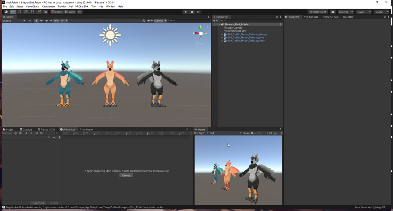Toggle Persp projection label in Scene
This screenshot has width=393, height=211.
pos(201,43)
